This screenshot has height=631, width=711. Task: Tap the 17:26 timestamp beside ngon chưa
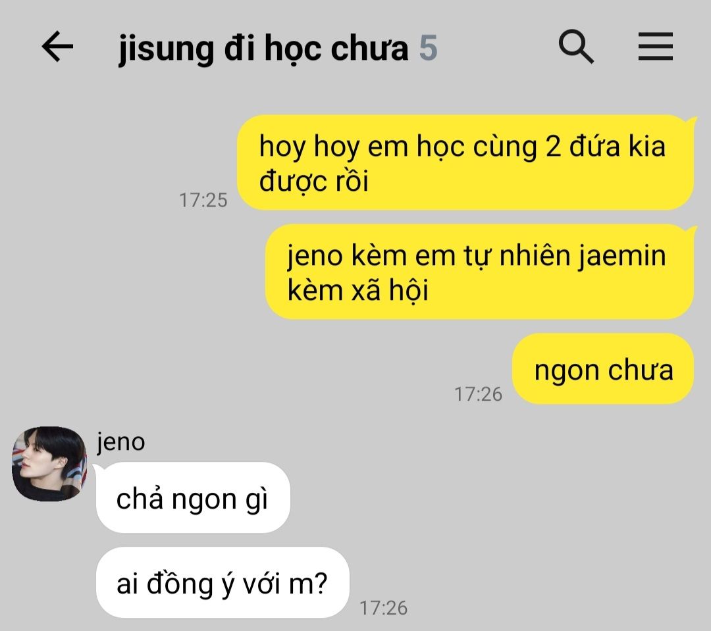click(479, 394)
